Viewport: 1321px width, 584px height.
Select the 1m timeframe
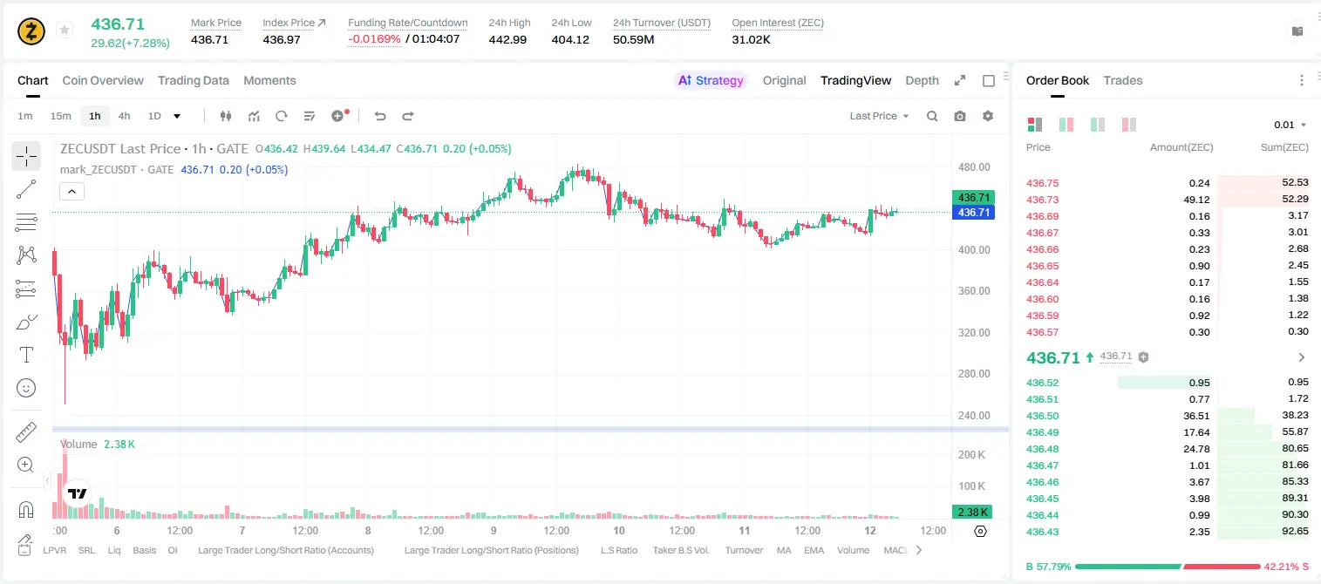[25, 116]
